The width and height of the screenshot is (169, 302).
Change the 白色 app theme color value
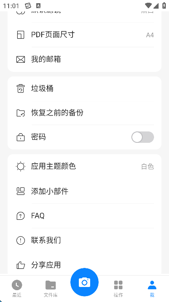tap(148, 166)
